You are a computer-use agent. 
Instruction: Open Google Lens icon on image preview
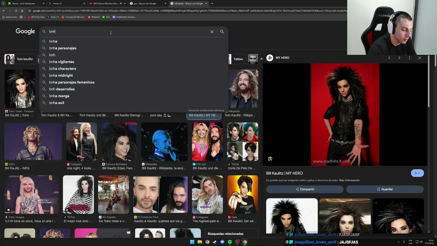(270, 159)
